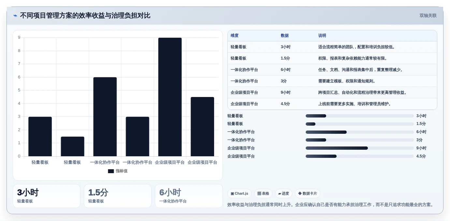Viewport: 450px width, 221px height.
Task: Click the 表格 chip
Action: [x=263, y=194]
